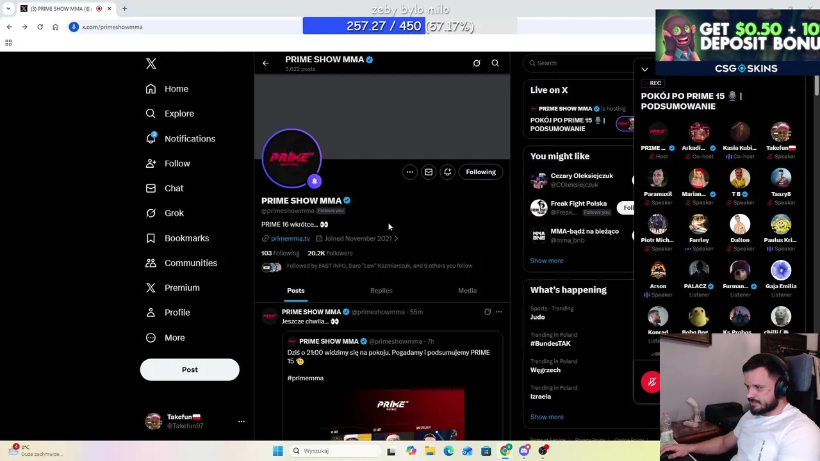820x461 pixels.
Task: Click Show more under You might like
Action: (546, 261)
